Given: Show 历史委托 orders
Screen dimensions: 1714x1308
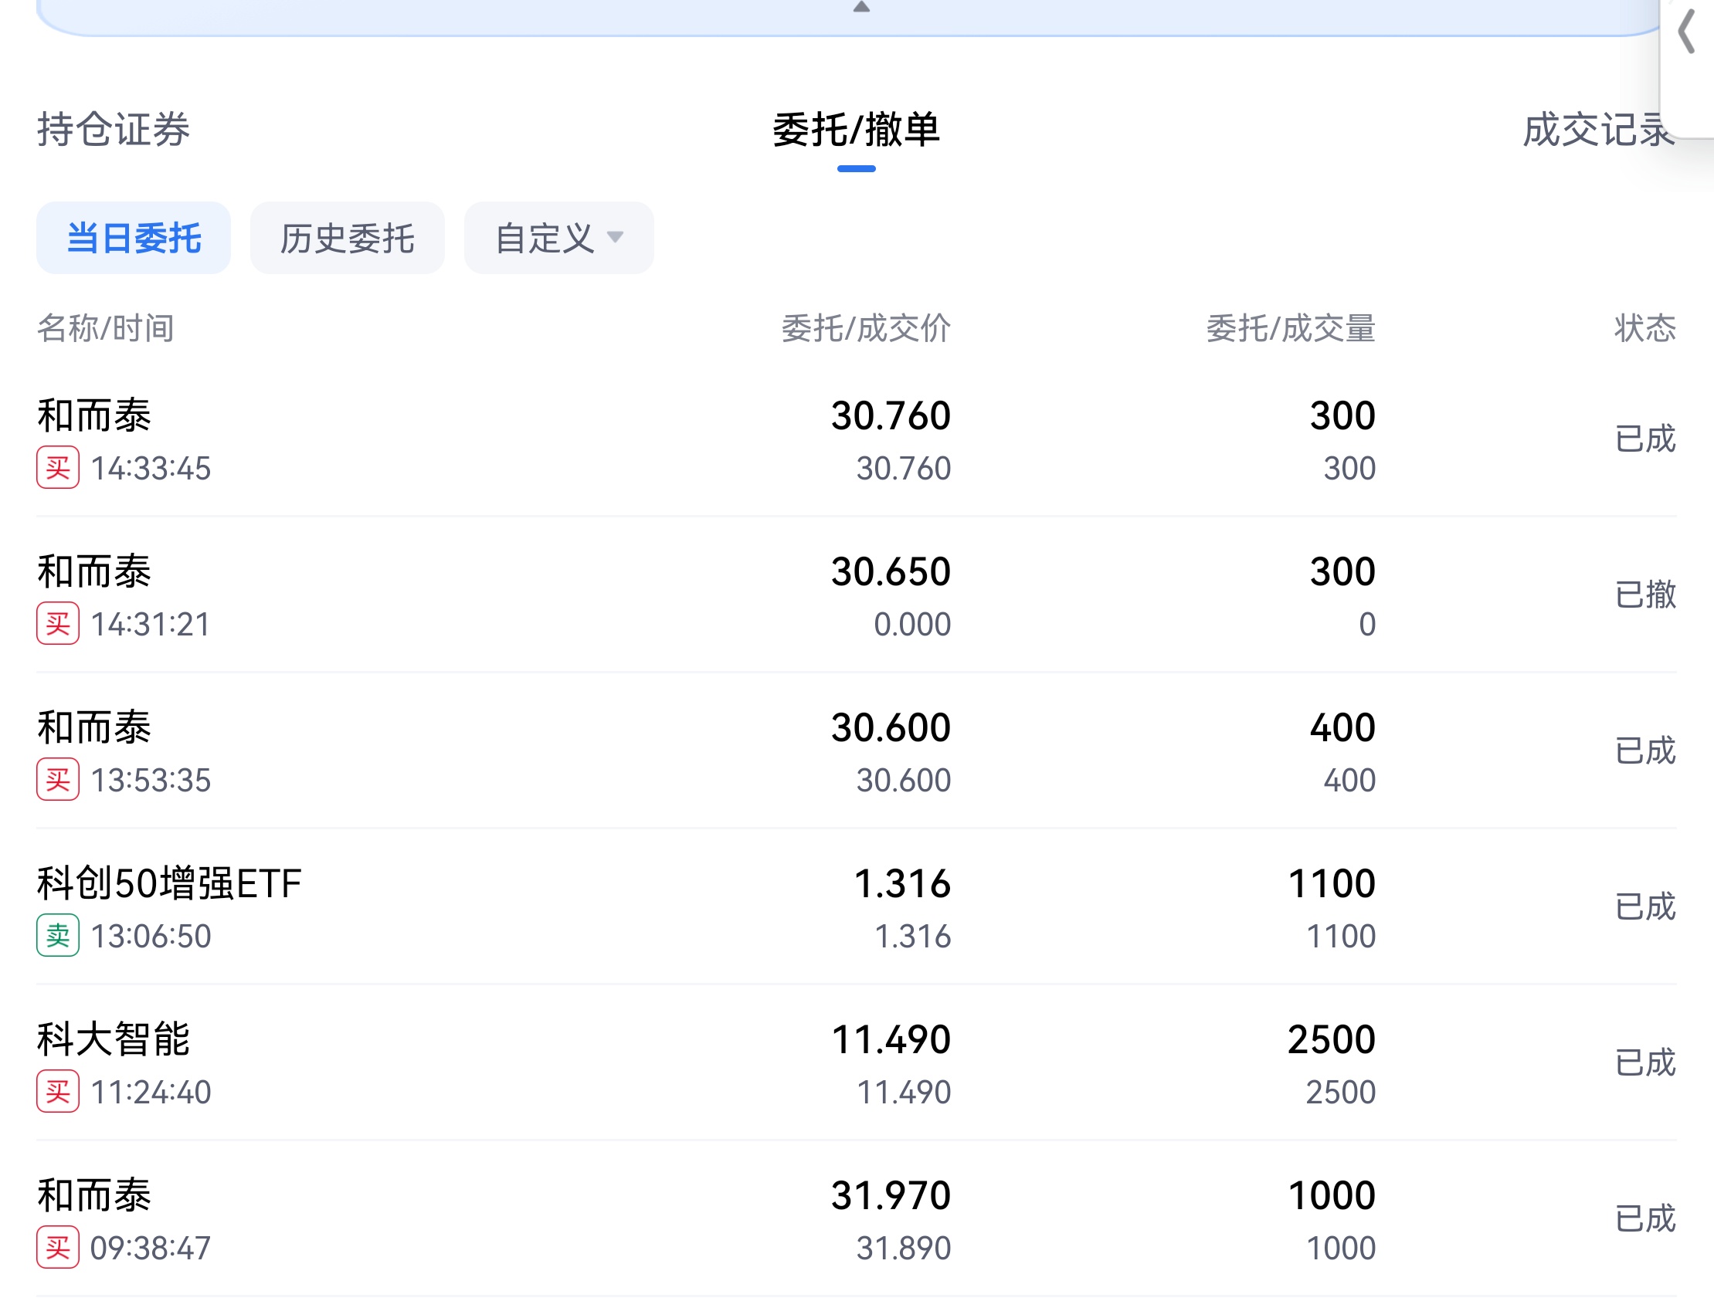Looking at the screenshot, I should click(x=348, y=239).
